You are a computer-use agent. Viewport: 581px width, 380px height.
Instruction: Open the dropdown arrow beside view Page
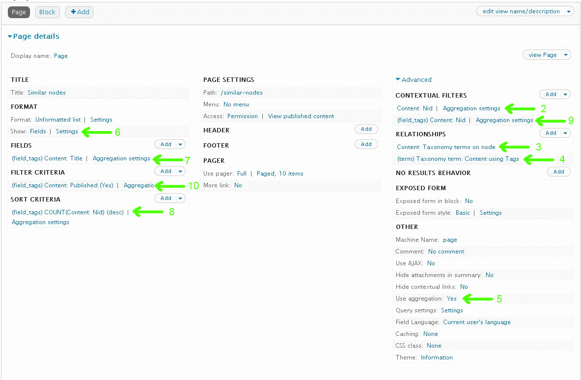point(566,55)
